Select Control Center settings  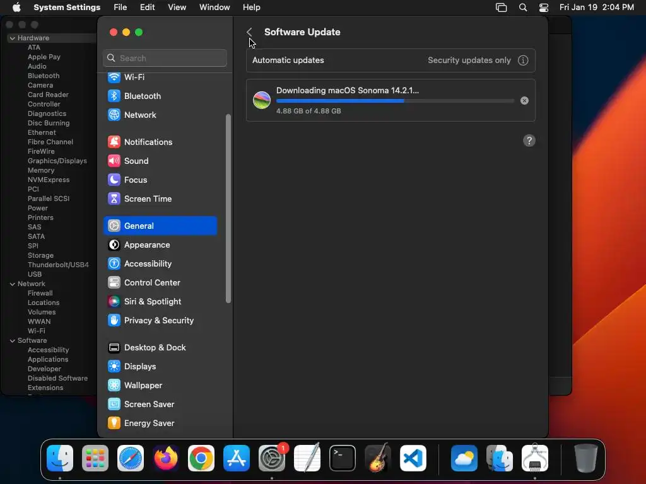click(x=160, y=283)
